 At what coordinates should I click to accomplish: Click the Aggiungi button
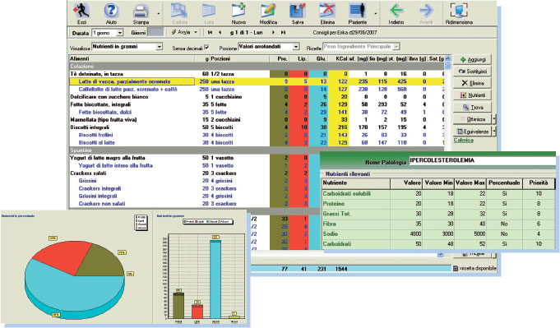[x=473, y=60]
